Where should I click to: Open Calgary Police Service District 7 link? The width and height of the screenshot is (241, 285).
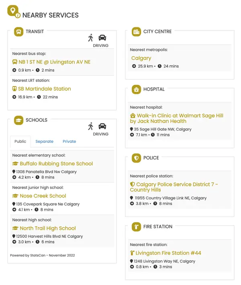[x=177, y=187]
